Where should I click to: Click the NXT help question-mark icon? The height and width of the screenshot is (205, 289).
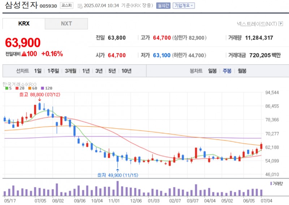pos(281,24)
